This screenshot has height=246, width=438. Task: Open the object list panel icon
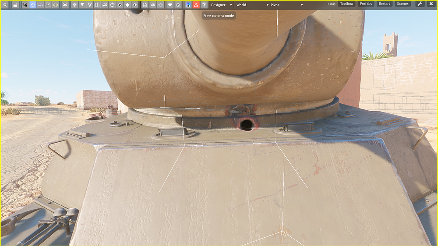pos(15,5)
